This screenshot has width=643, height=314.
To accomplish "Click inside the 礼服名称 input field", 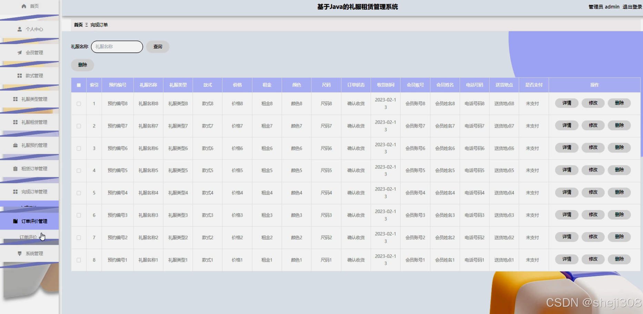I will click(117, 46).
